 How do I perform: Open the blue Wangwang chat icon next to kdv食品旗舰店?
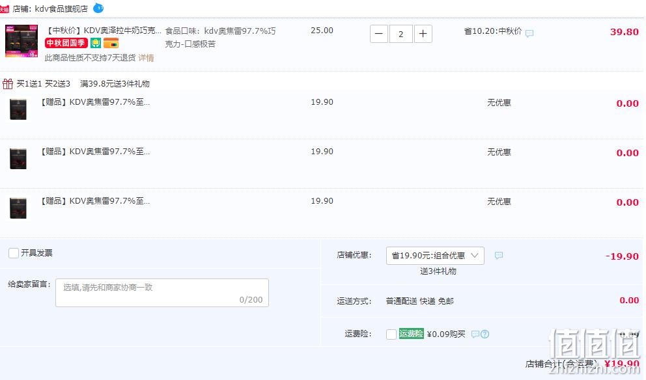click(98, 8)
